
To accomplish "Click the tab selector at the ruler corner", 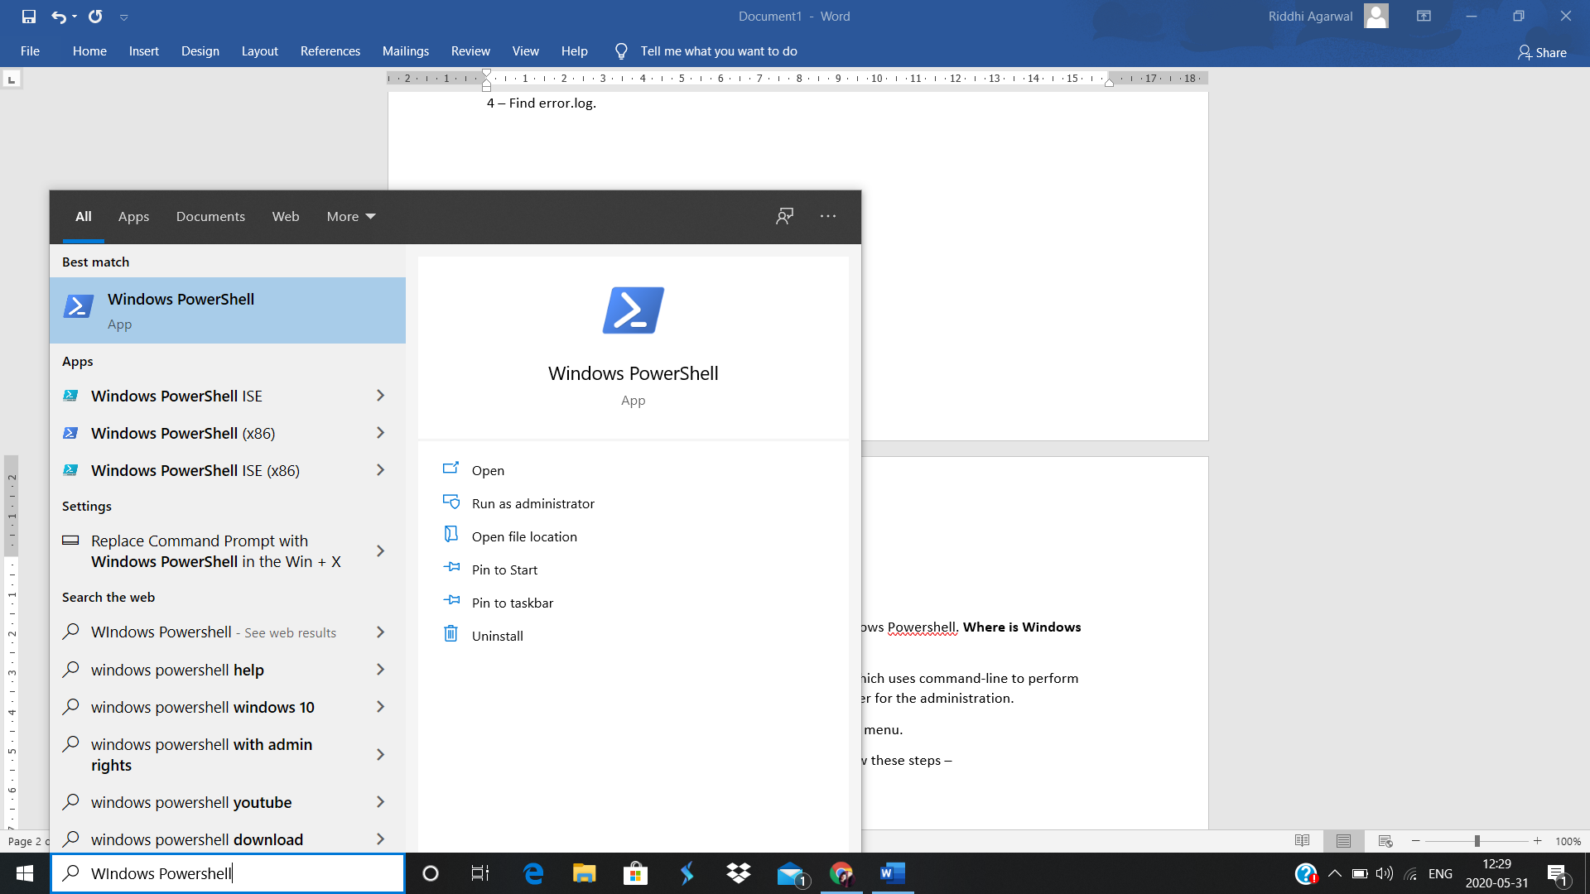I will [x=12, y=79].
